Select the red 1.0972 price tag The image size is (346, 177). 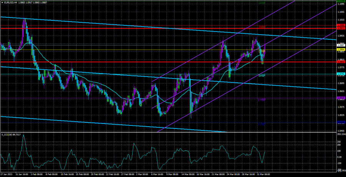pos(340,28)
